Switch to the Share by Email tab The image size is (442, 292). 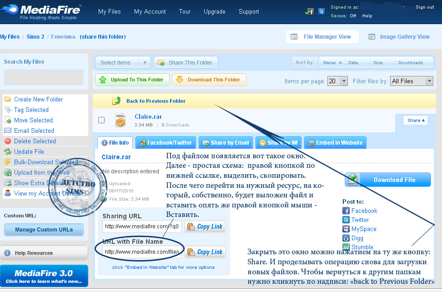226,143
